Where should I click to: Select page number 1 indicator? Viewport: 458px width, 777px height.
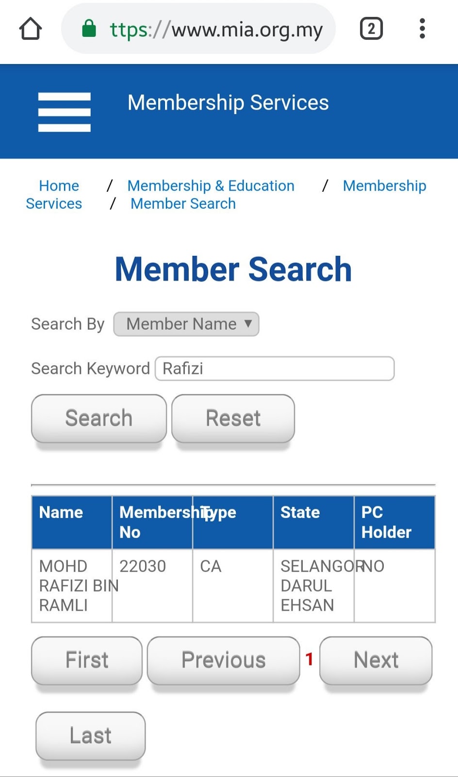tap(310, 659)
